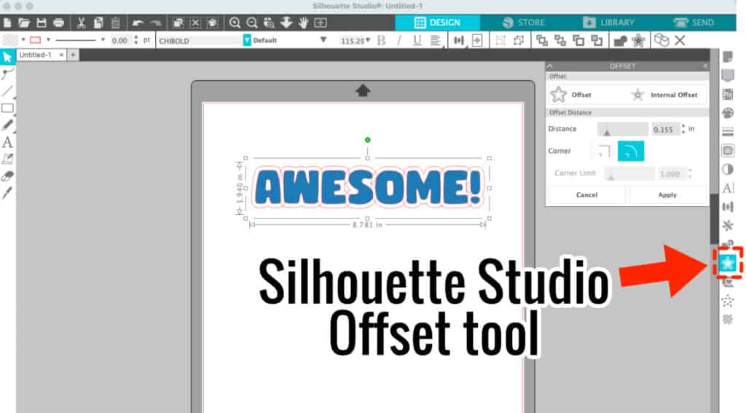Close the Untitled-1 tab

coord(61,55)
